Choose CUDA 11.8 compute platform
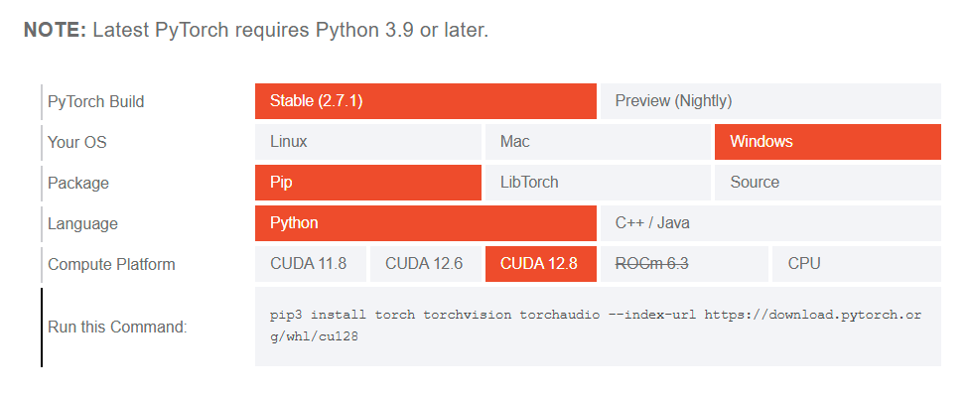The height and width of the screenshot is (396, 968). 311,264
